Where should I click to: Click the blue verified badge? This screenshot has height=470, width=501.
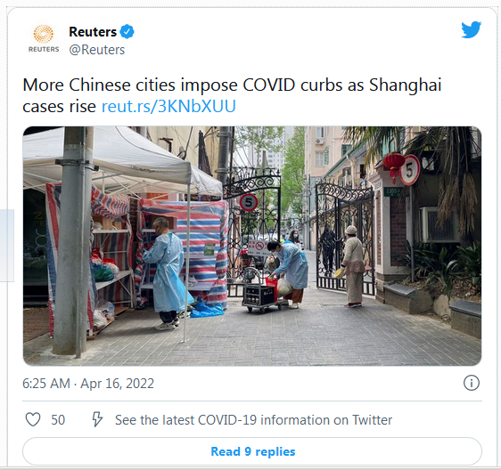(127, 31)
